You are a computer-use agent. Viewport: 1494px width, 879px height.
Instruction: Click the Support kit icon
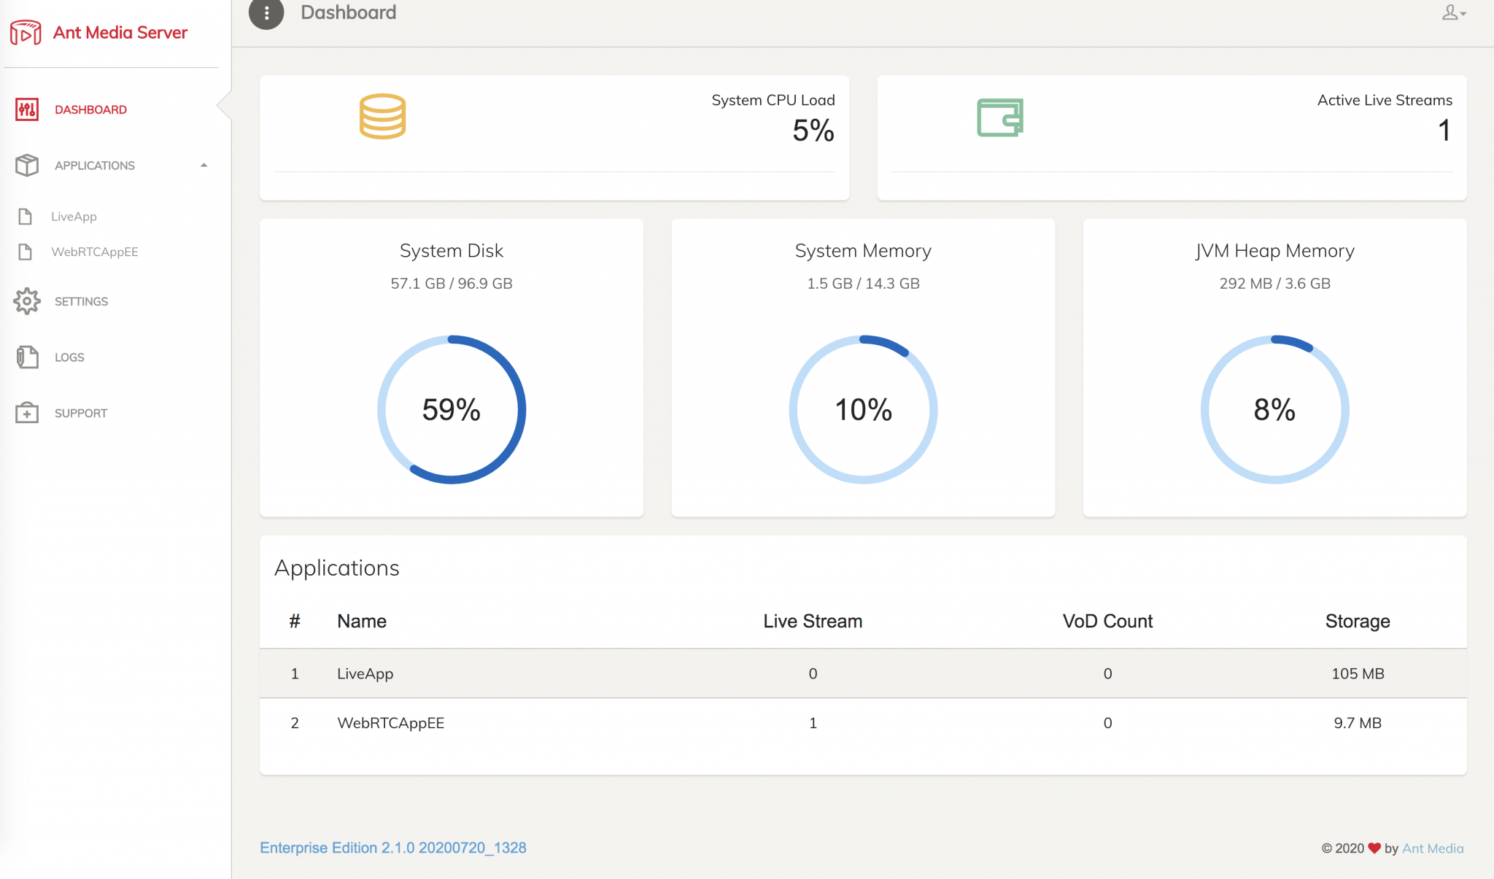pos(27,413)
